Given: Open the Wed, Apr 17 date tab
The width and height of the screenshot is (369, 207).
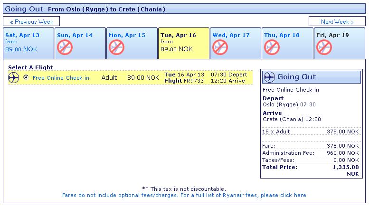Looking at the screenshot, I should point(236,43).
